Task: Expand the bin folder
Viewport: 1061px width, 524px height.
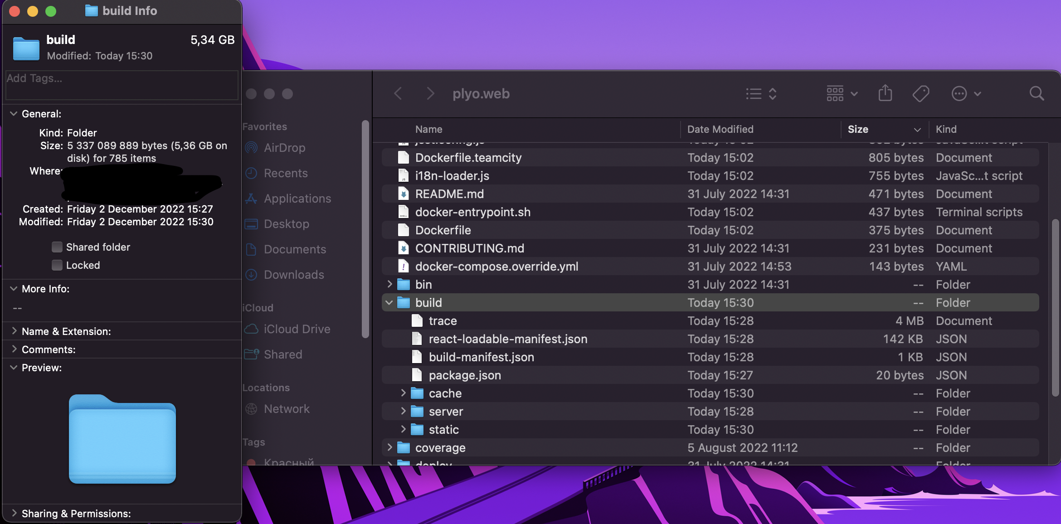Action: click(389, 284)
